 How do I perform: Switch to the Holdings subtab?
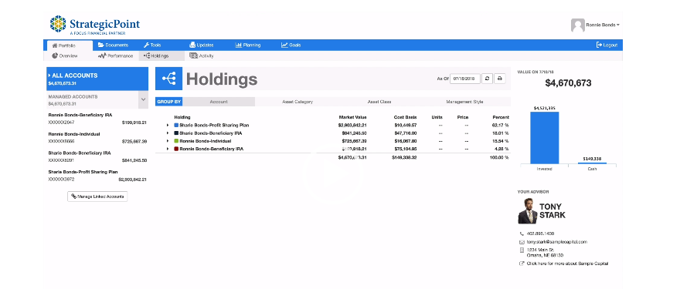click(x=161, y=55)
